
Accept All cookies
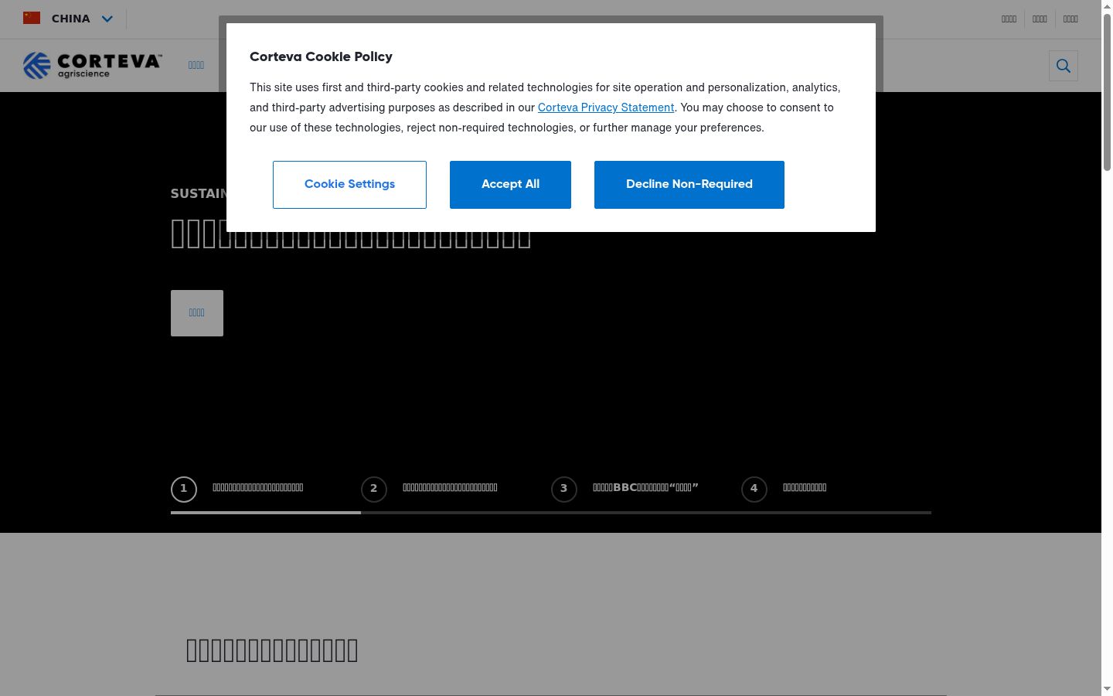coord(510,185)
